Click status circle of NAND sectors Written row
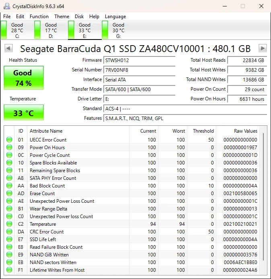The height and width of the screenshot is (279, 271). pos(9,262)
